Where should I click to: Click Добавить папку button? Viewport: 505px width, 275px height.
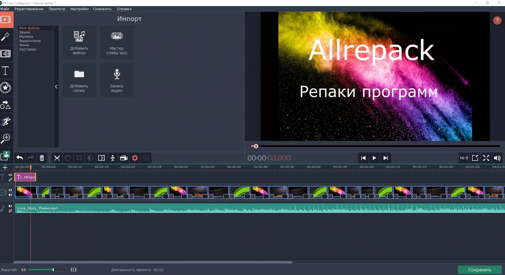point(79,80)
